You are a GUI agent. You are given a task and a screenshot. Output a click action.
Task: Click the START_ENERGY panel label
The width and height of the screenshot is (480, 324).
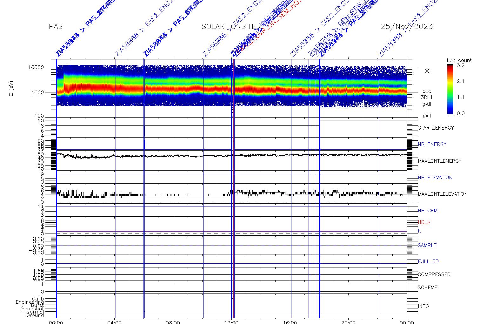click(x=436, y=128)
